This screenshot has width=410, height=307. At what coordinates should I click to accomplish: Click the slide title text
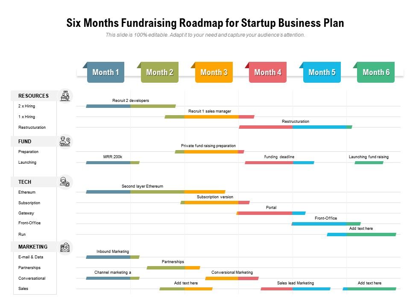pos(205,23)
